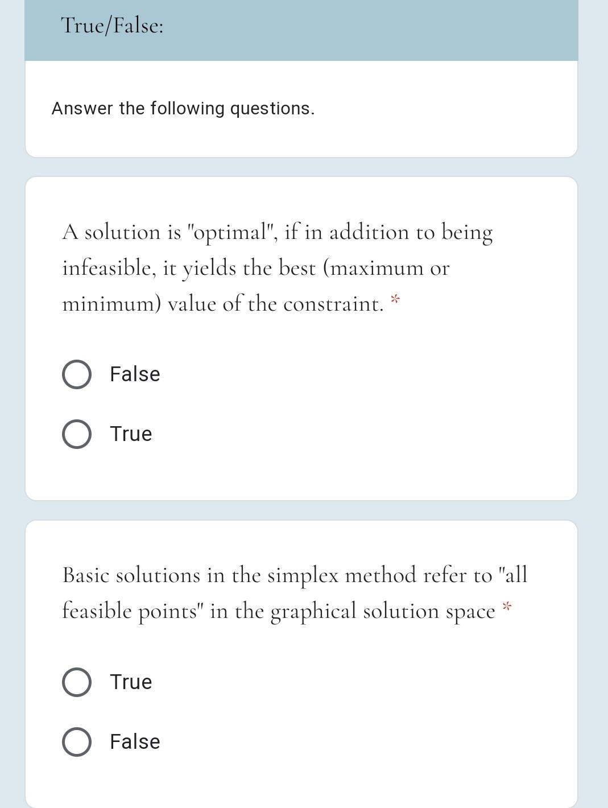Click the True radio circle in the second question

(77, 682)
